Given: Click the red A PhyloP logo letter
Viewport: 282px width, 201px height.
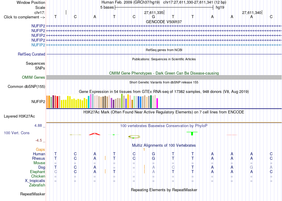Looking at the screenshot, I should click(95, 134).
